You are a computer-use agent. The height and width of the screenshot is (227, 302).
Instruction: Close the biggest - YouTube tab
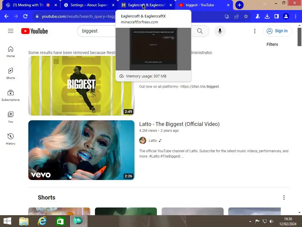click(x=228, y=5)
